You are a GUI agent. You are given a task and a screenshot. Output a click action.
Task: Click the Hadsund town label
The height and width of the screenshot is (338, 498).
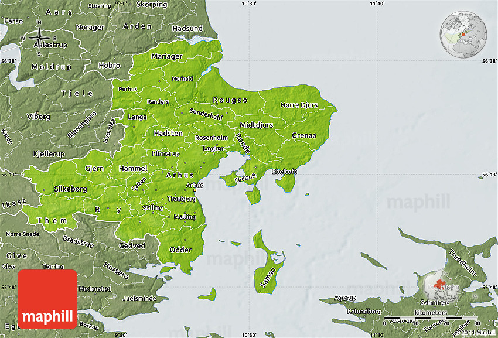[x=187, y=28]
